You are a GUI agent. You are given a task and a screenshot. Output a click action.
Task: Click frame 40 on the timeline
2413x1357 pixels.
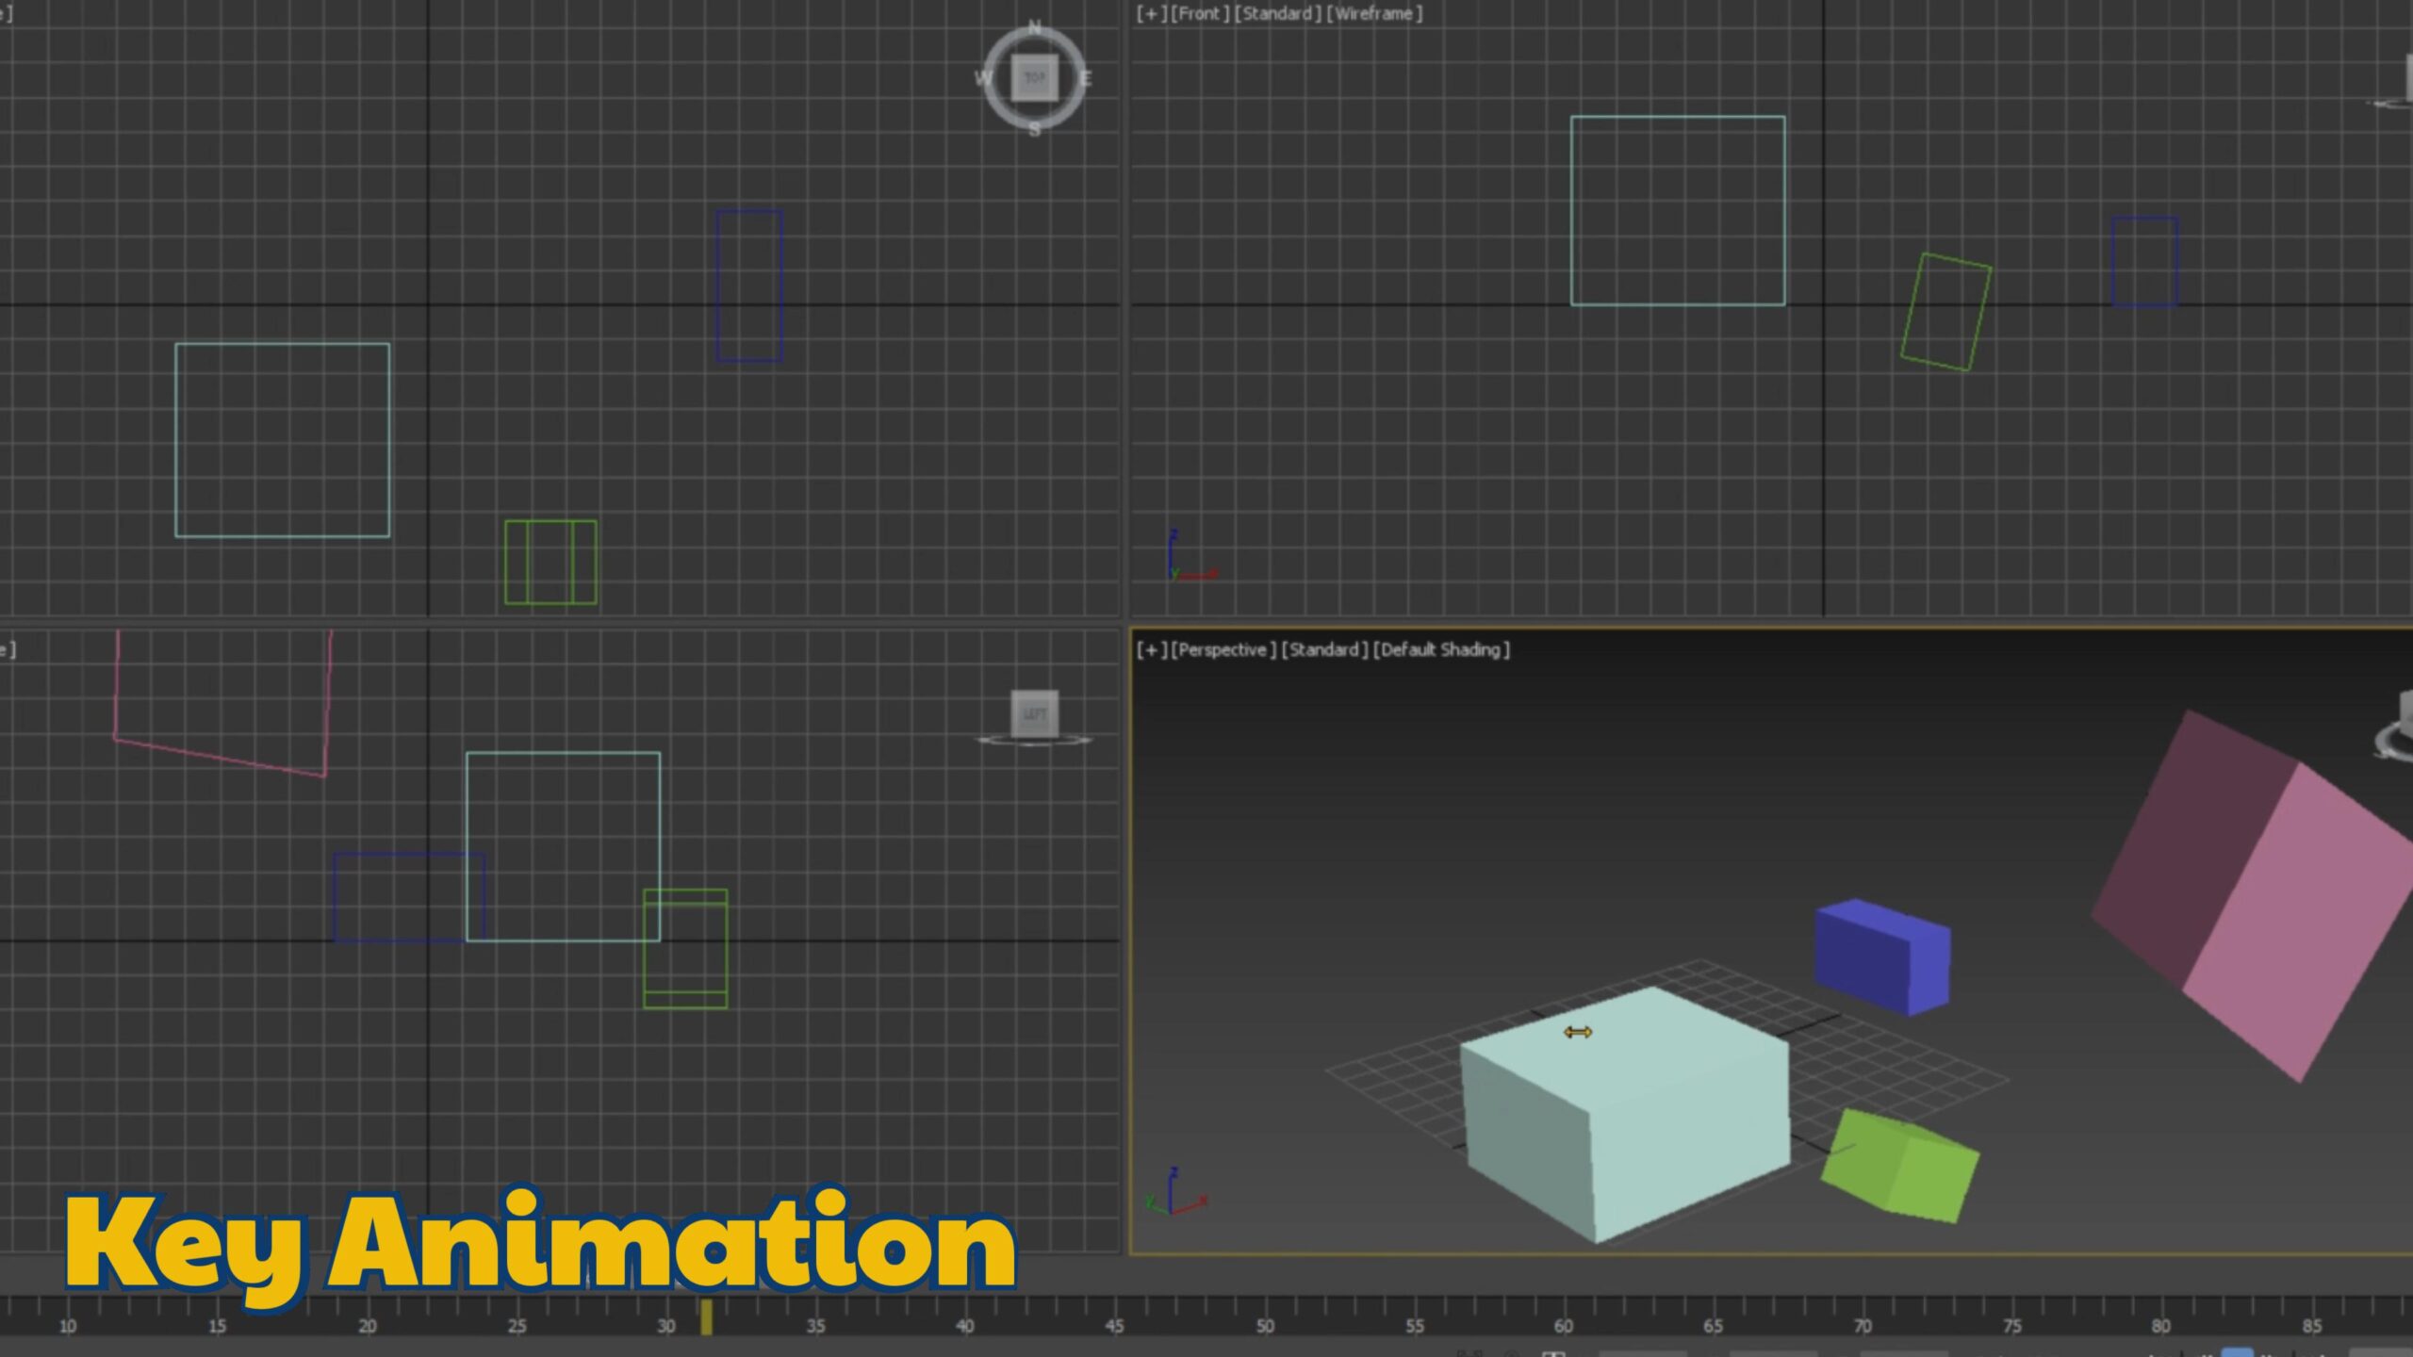point(965,1326)
